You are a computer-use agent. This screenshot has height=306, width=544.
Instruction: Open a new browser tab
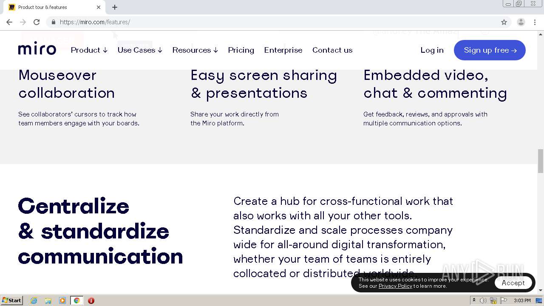(115, 7)
